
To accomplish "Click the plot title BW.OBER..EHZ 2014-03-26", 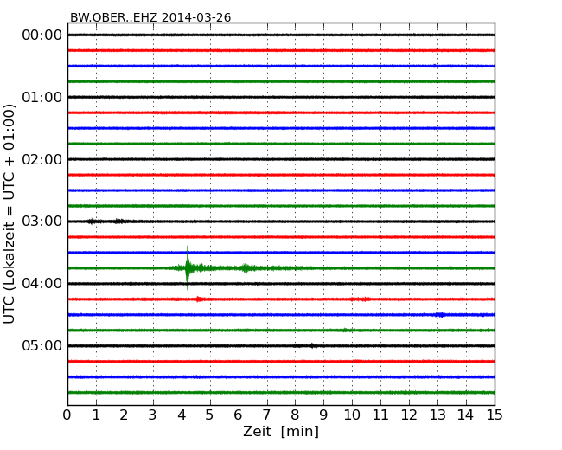I will tap(150, 17).
